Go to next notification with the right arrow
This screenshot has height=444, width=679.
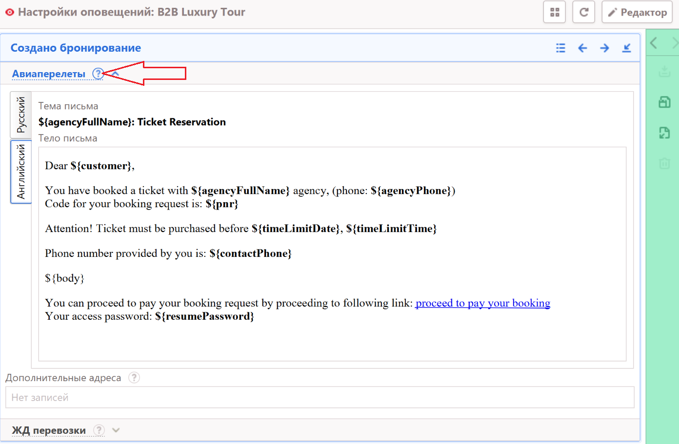(604, 48)
